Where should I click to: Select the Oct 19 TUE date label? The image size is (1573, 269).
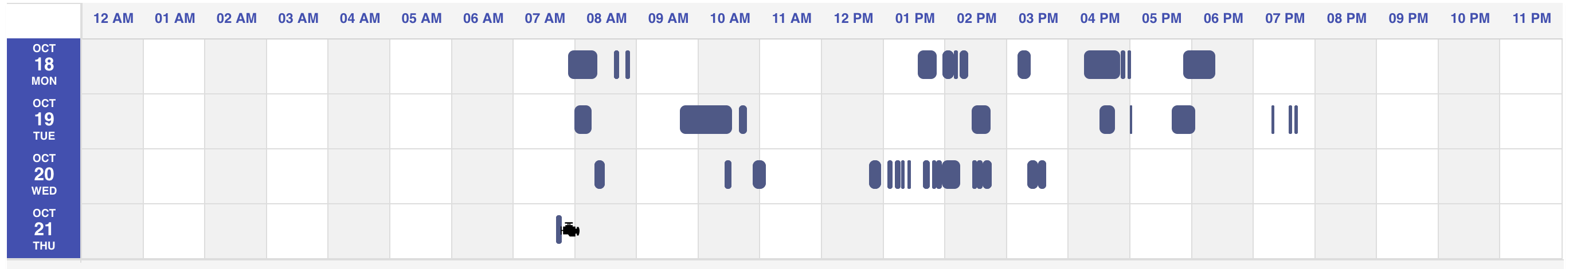(x=44, y=120)
